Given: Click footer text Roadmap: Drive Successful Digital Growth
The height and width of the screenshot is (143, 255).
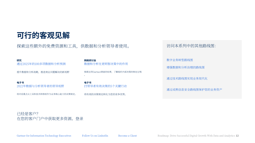Looking at the screenshot, I should [x=196, y=136].
